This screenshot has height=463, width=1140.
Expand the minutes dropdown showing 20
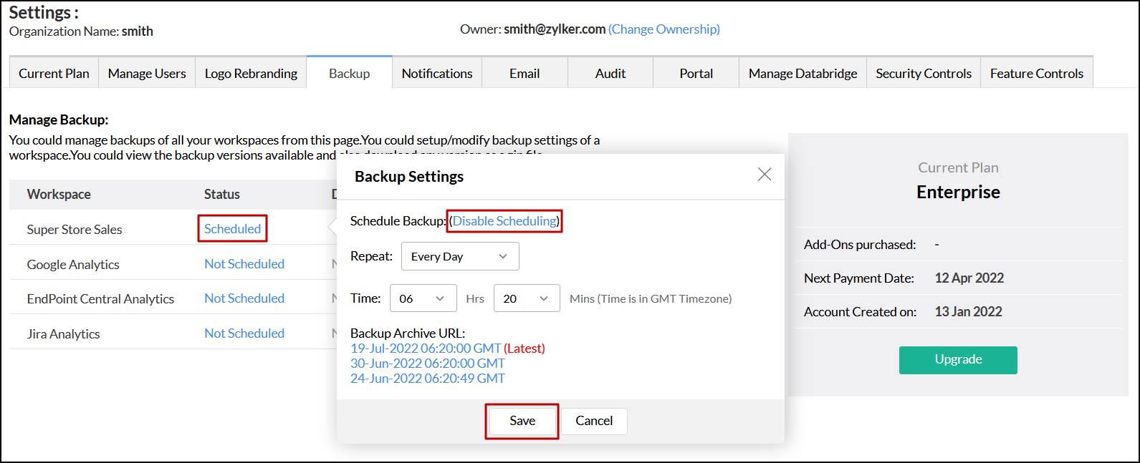pyautogui.click(x=527, y=298)
